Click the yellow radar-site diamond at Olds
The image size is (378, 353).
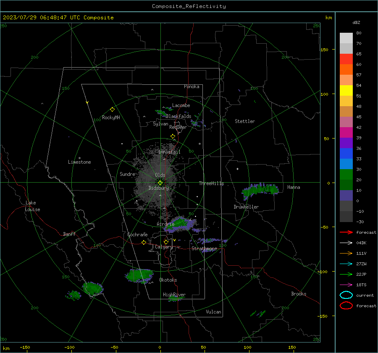(160, 183)
